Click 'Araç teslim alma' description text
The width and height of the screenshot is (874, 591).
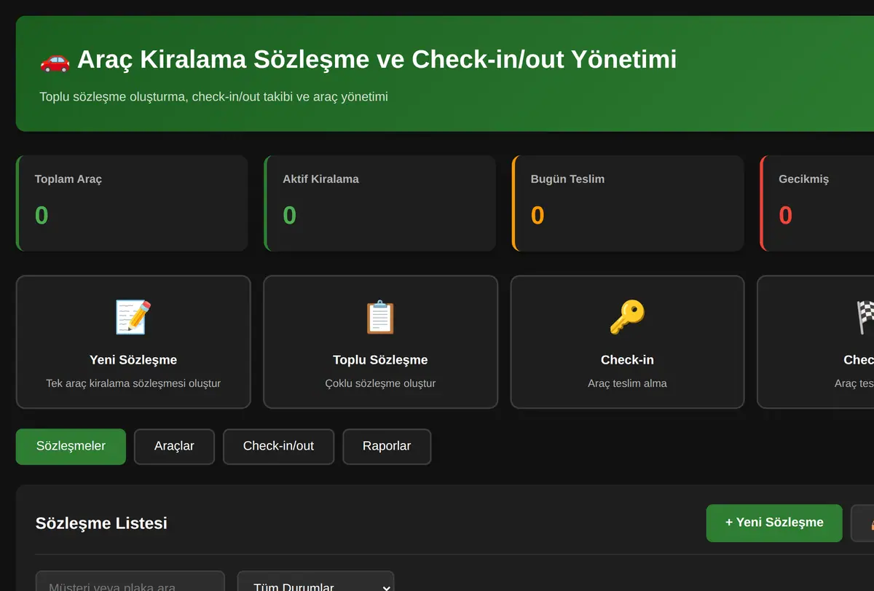(627, 383)
